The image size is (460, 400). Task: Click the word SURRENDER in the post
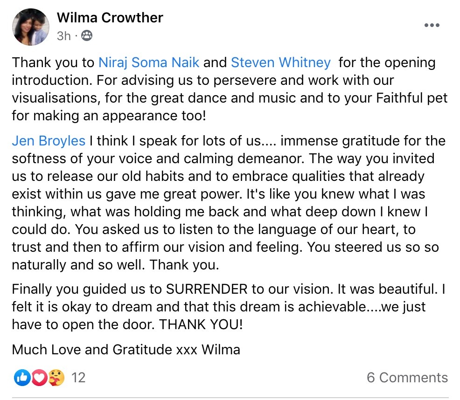[x=206, y=289]
